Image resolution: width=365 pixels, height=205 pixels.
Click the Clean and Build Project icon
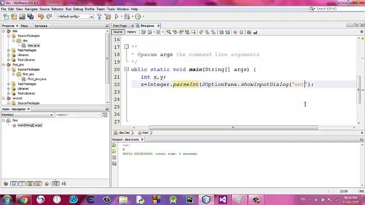point(108,17)
